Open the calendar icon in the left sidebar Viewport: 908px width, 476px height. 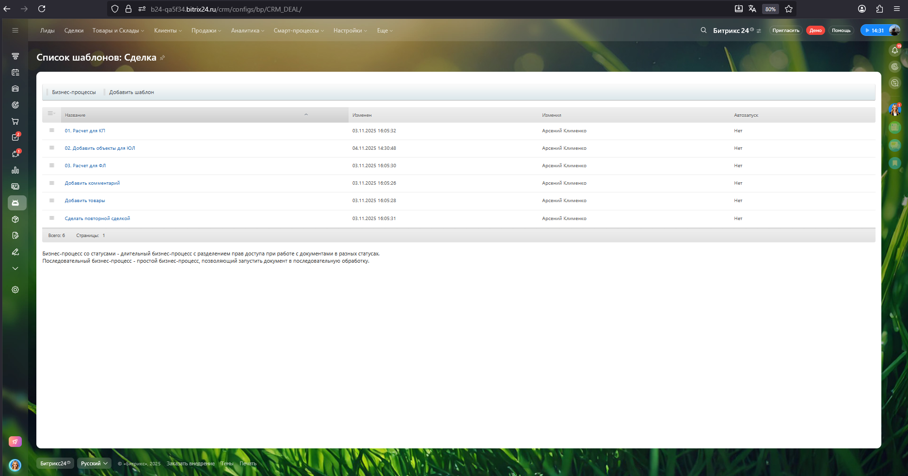(16, 72)
